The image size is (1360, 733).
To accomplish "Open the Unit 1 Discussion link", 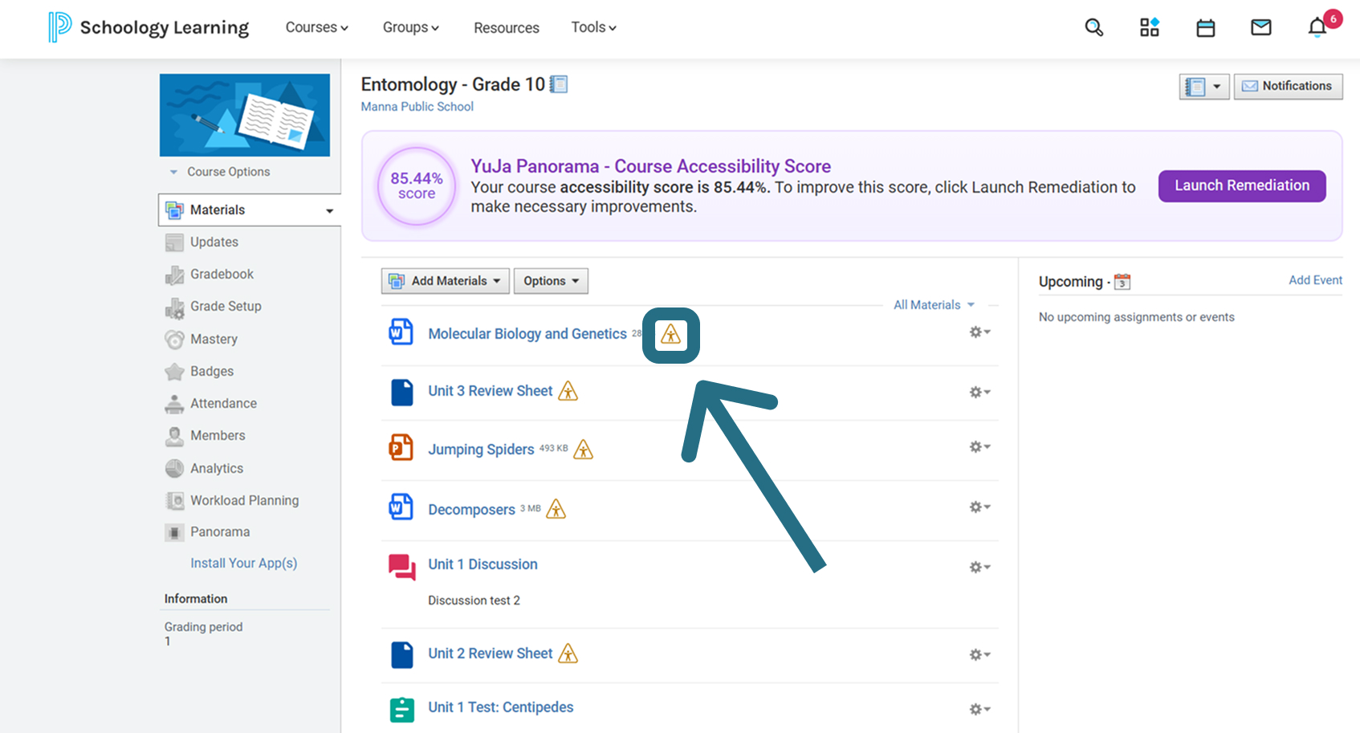I will [483, 564].
